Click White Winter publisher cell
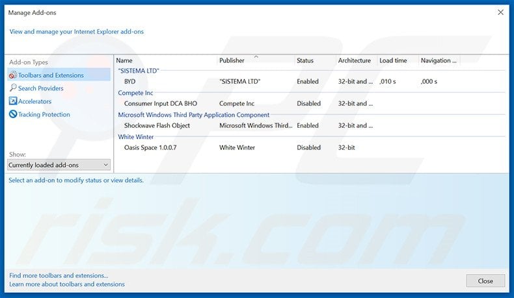This screenshot has height=298, width=514. coord(237,147)
